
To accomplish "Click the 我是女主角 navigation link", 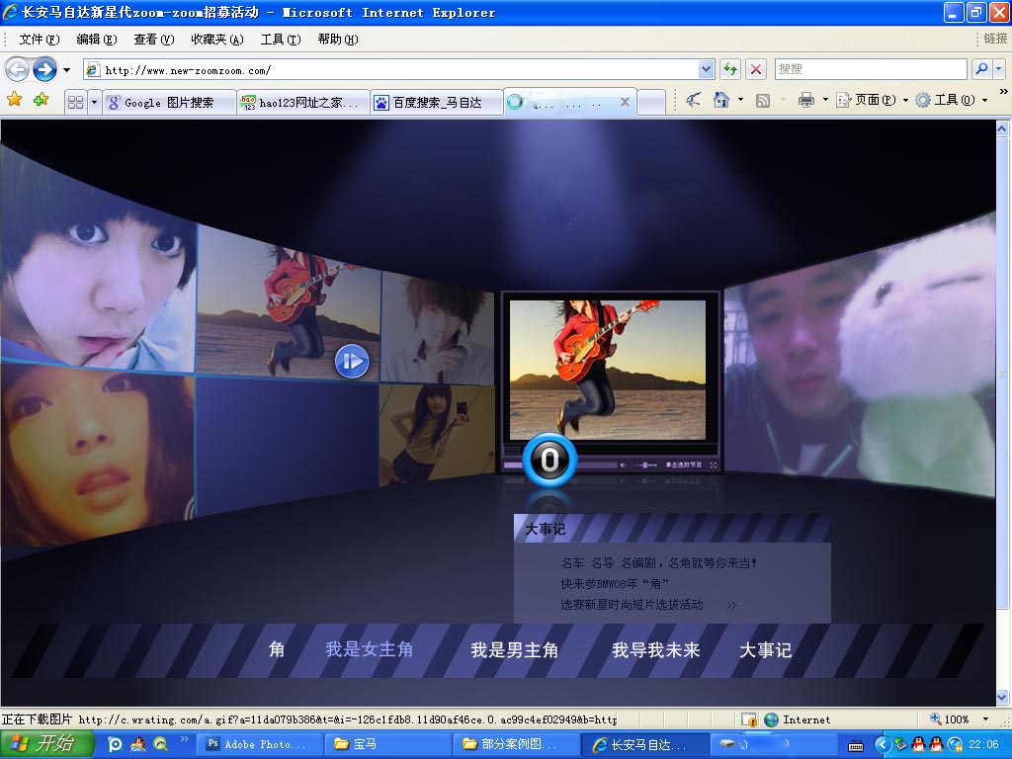I will (369, 649).
